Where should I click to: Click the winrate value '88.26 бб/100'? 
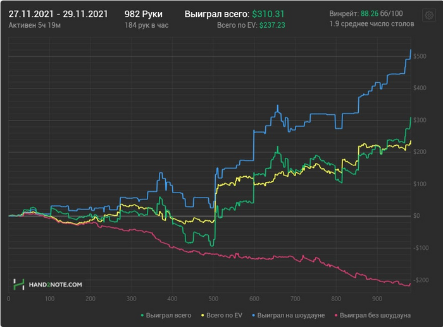tap(382, 13)
